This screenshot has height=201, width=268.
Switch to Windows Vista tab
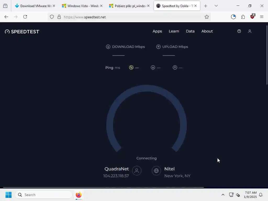click(x=82, y=6)
